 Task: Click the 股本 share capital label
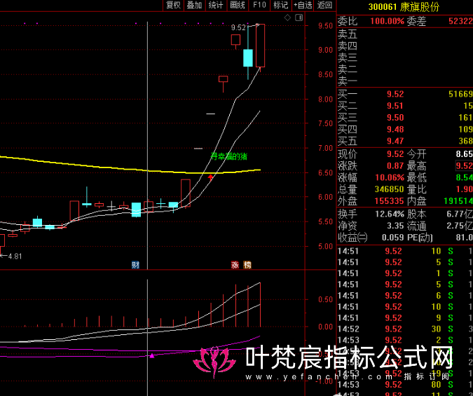click(416, 214)
